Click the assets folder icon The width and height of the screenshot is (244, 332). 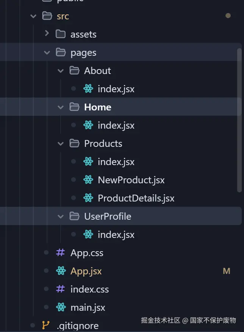pos(61,34)
